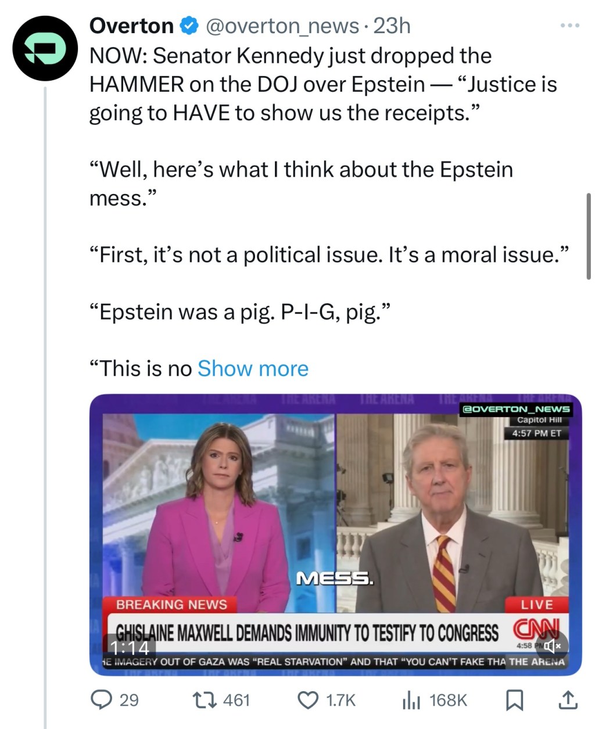Click the 461 reposts count
This screenshot has height=729, width=595.
point(236,699)
